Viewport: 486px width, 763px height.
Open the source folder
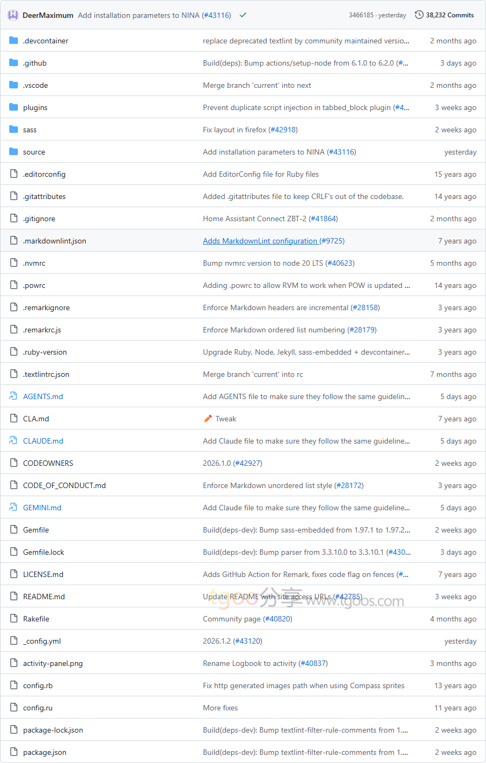(x=34, y=152)
